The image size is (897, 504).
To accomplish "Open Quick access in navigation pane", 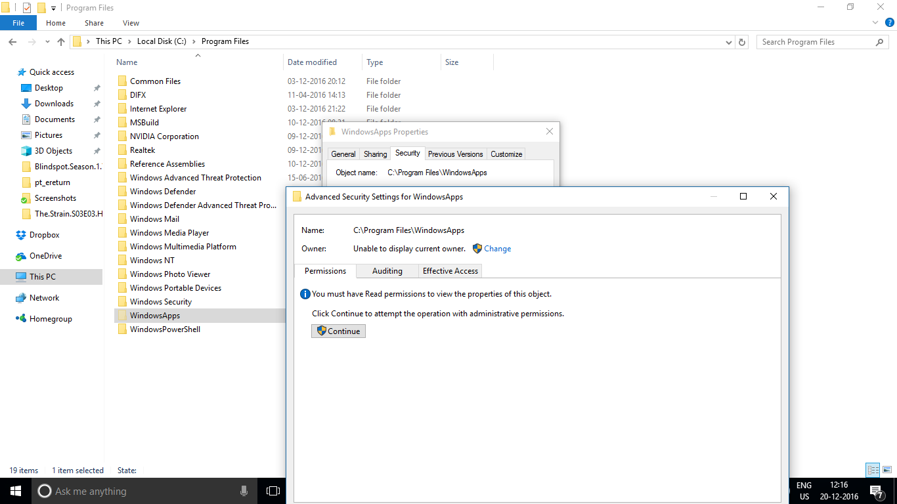I will [x=52, y=72].
